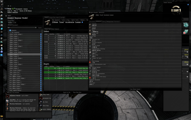Click the chat window scrollbar handle

[38, 106]
